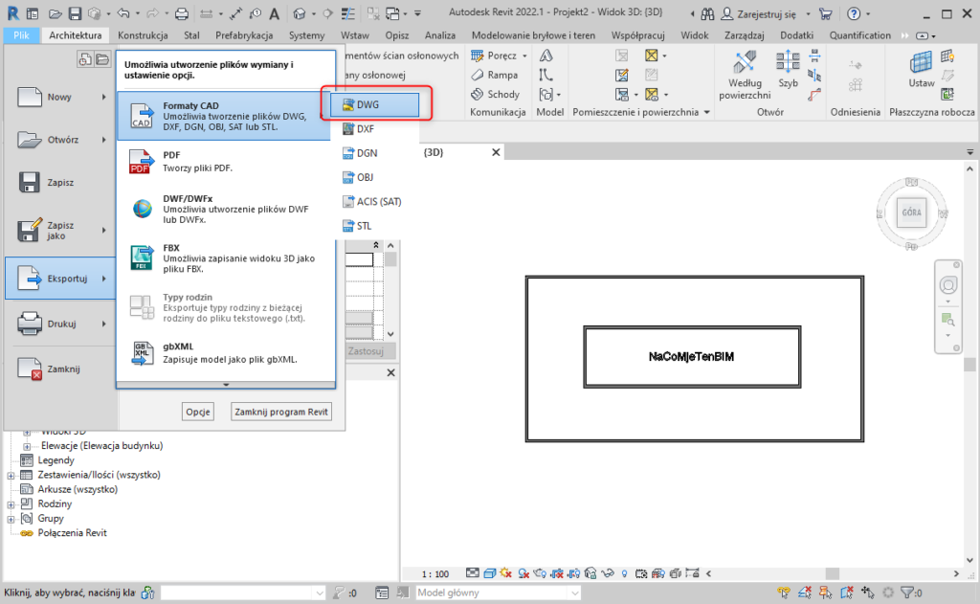Click the STL export option
Screen dimensions: 980x604
coord(363,226)
